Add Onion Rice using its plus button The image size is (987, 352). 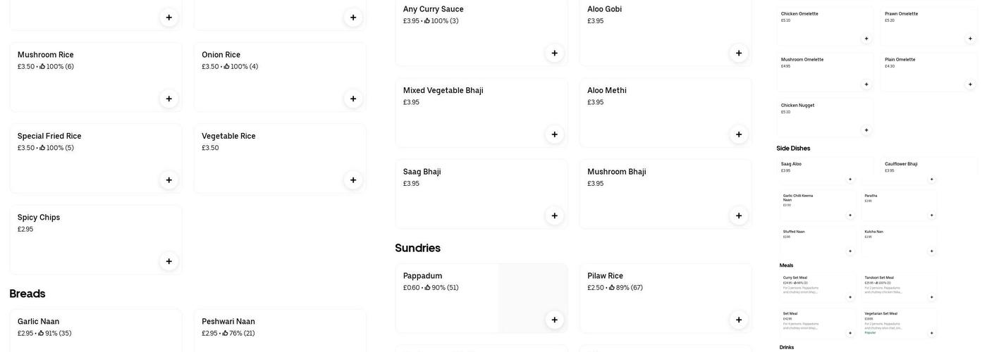point(353,99)
